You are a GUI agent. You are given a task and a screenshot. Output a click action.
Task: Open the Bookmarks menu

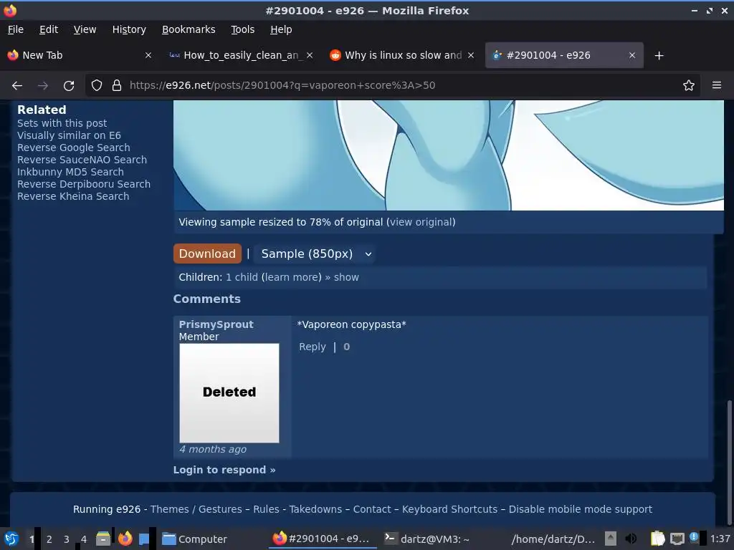(x=189, y=29)
